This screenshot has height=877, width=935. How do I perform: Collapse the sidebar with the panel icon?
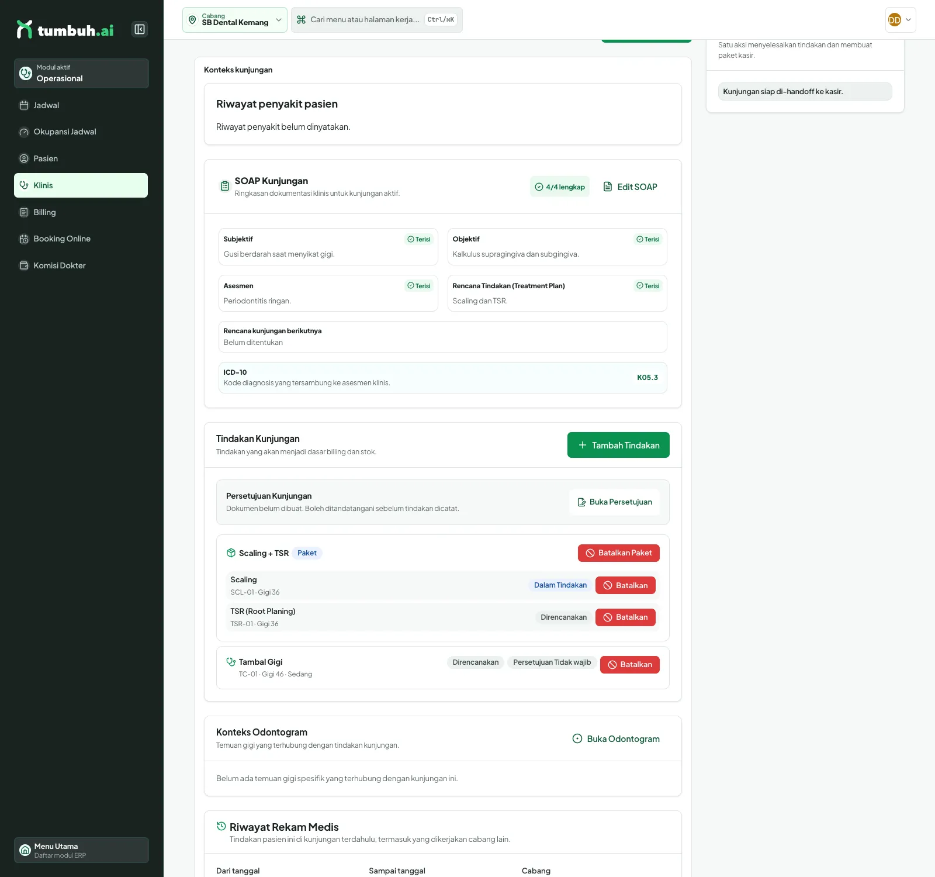click(140, 29)
